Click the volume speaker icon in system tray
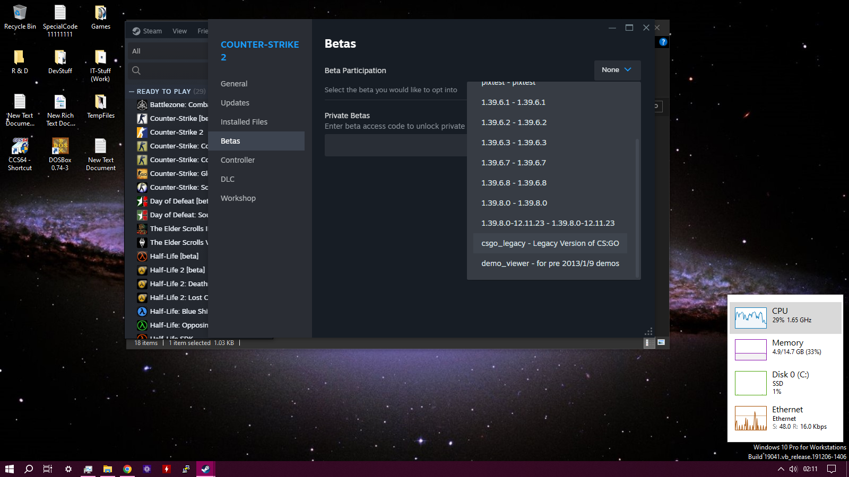This screenshot has height=477, width=849. point(793,469)
